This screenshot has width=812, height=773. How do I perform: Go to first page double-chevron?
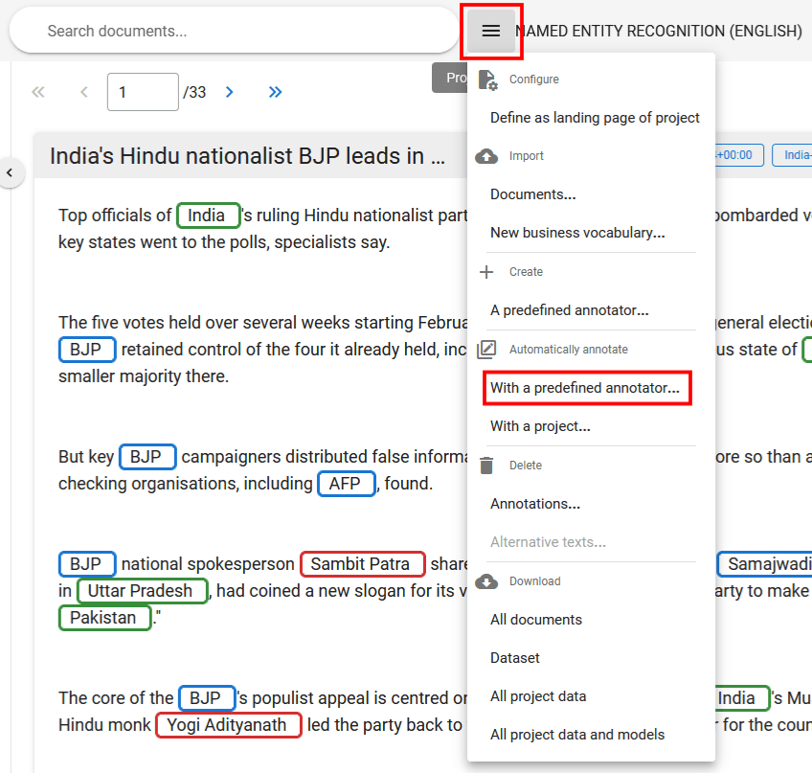tap(38, 92)
